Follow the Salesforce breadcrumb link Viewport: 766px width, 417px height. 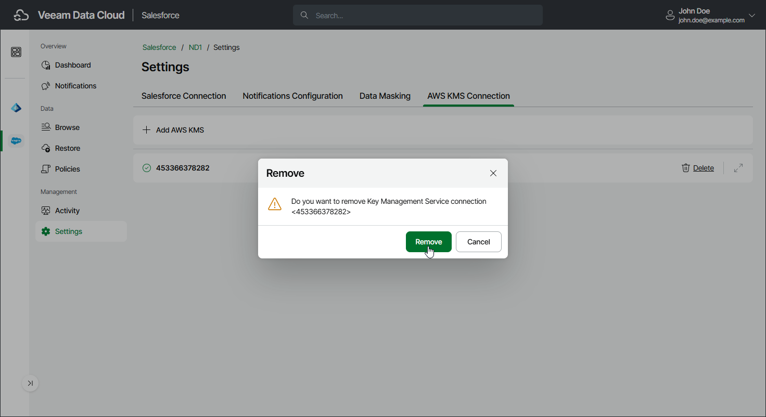click(x=159, y=47)
